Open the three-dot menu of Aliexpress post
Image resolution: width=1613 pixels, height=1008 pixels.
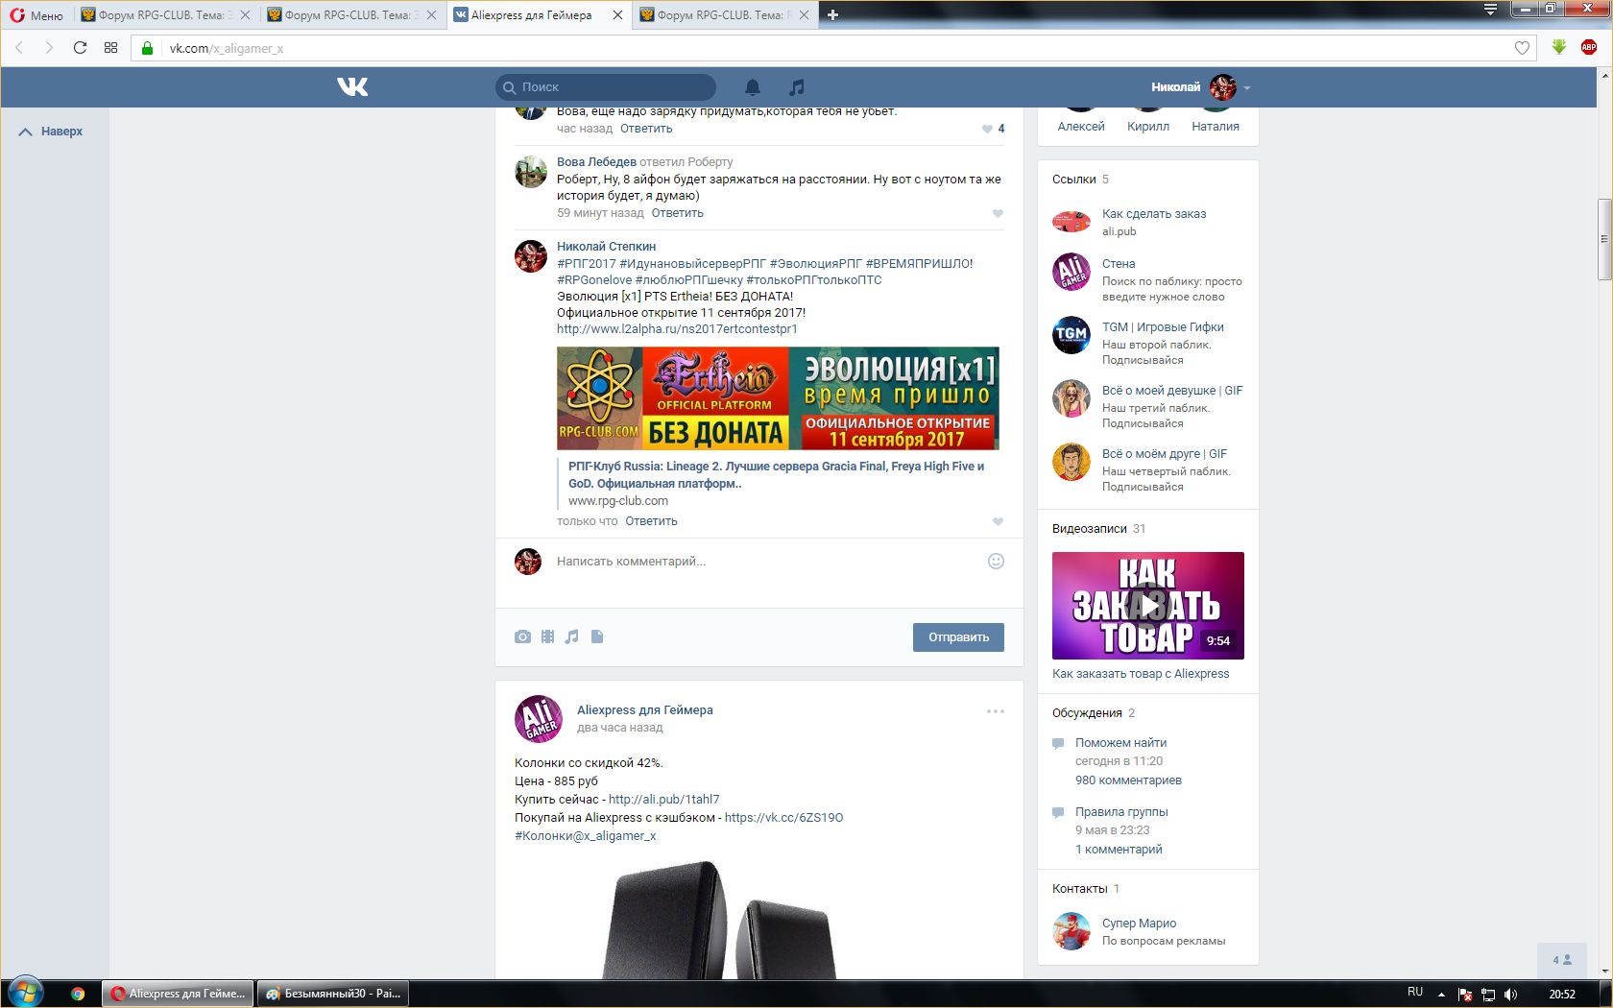(x=996, y=711)
